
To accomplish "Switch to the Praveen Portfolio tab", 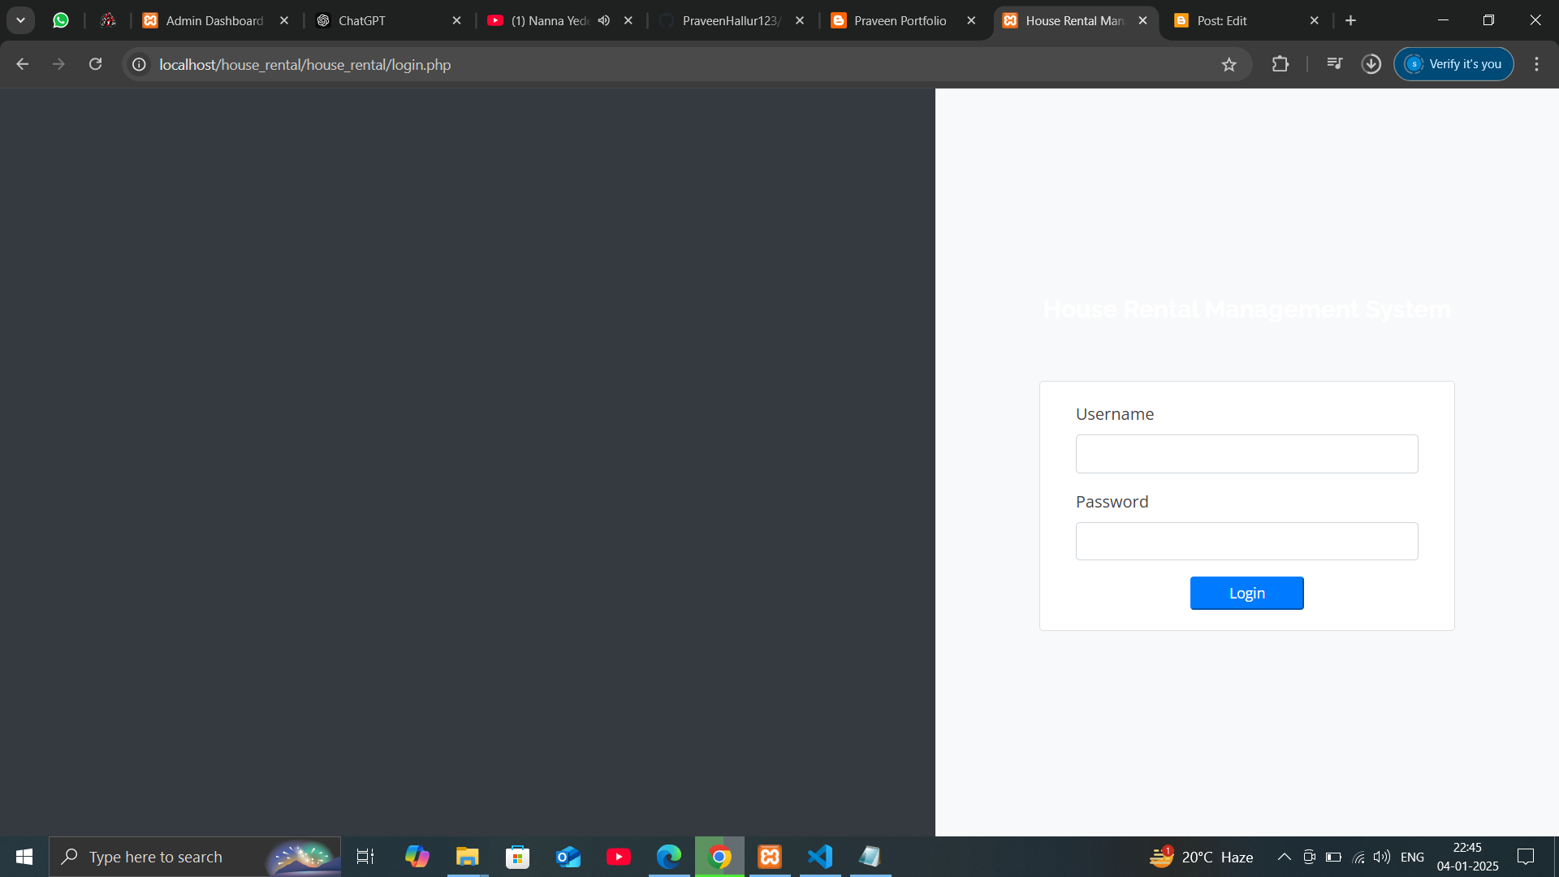I will click(x=900, y=20).
